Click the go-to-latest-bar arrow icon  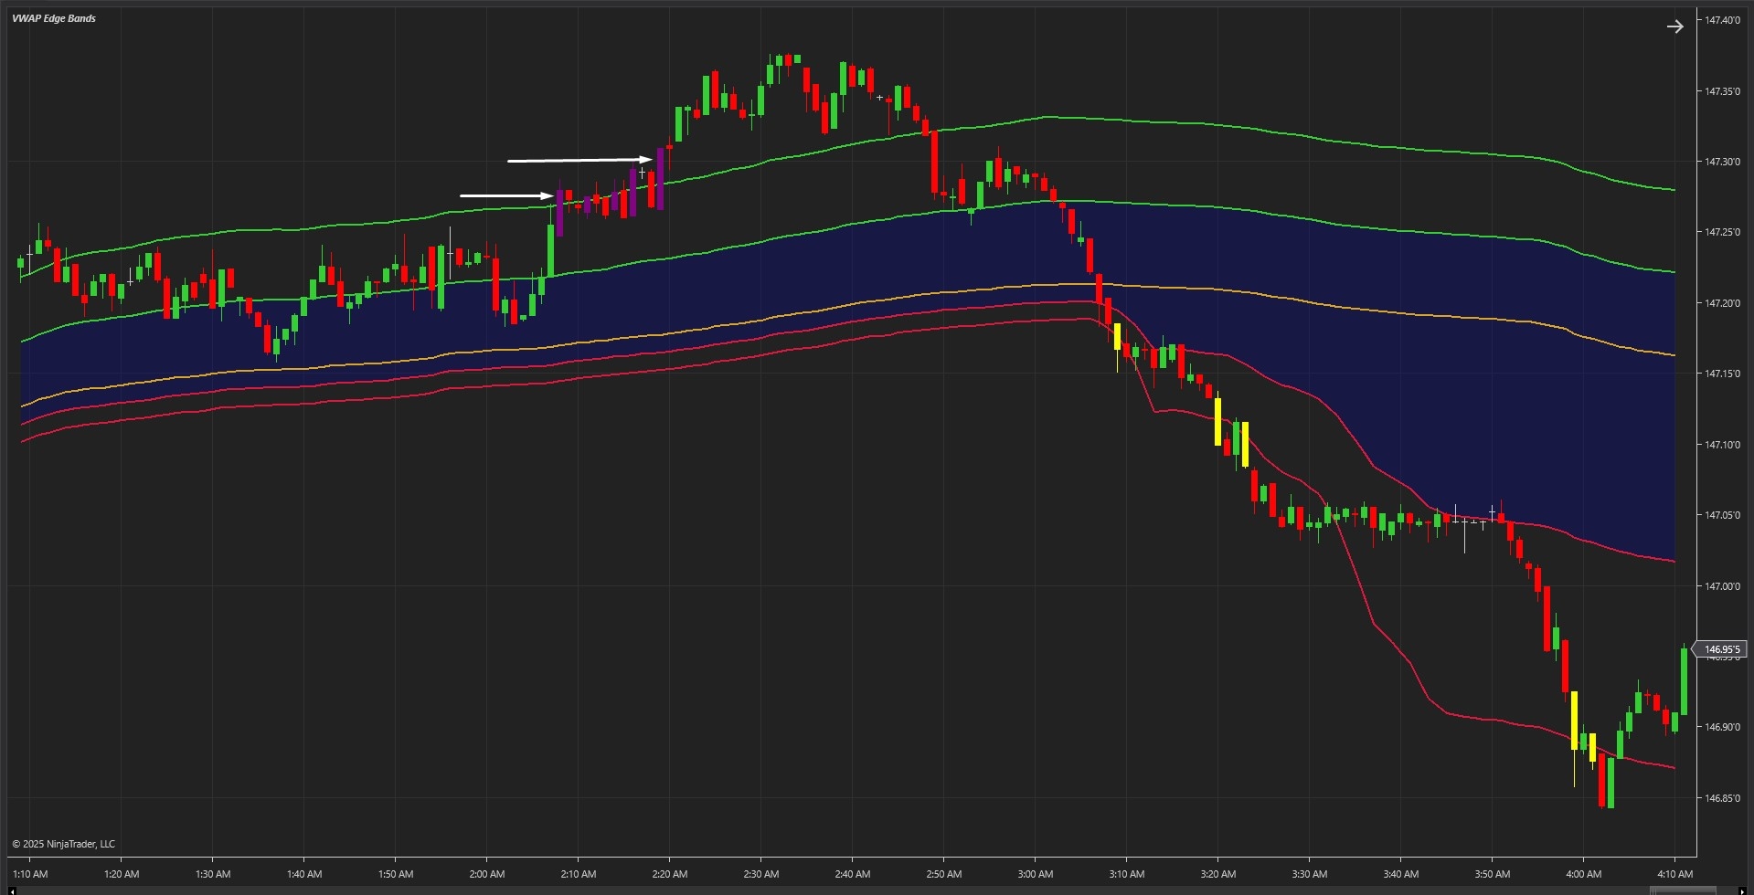tap(1675, 26)
